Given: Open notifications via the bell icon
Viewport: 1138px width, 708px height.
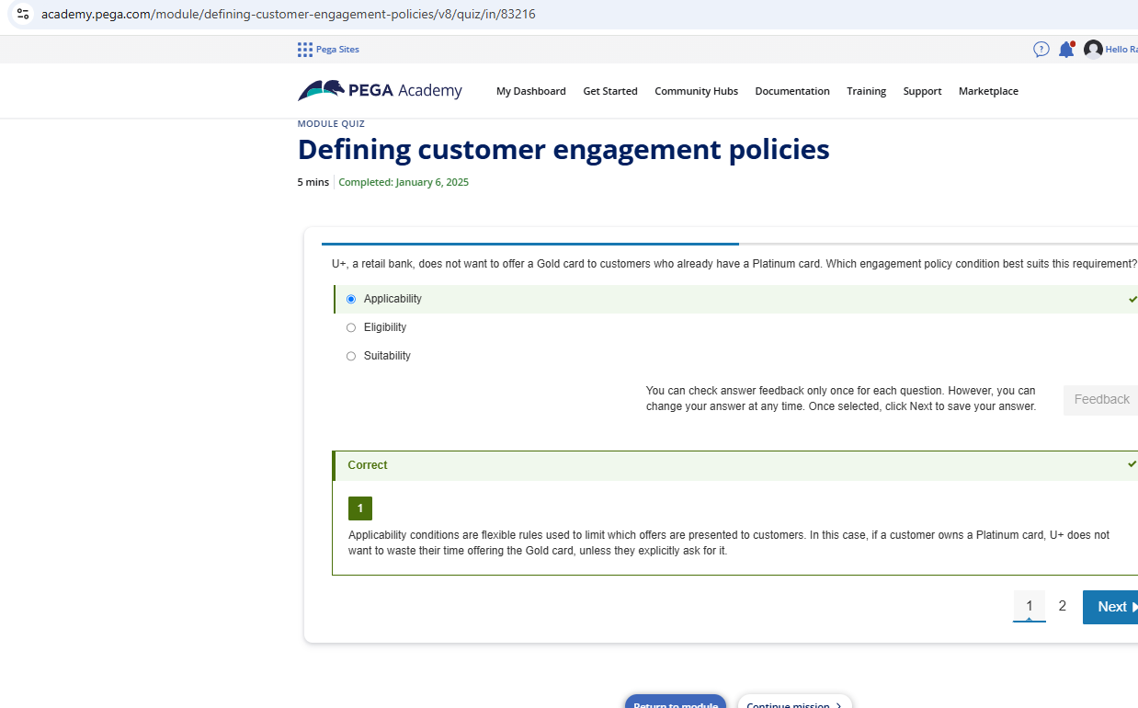Looking at the screenshot, I should coord(1066,49).
